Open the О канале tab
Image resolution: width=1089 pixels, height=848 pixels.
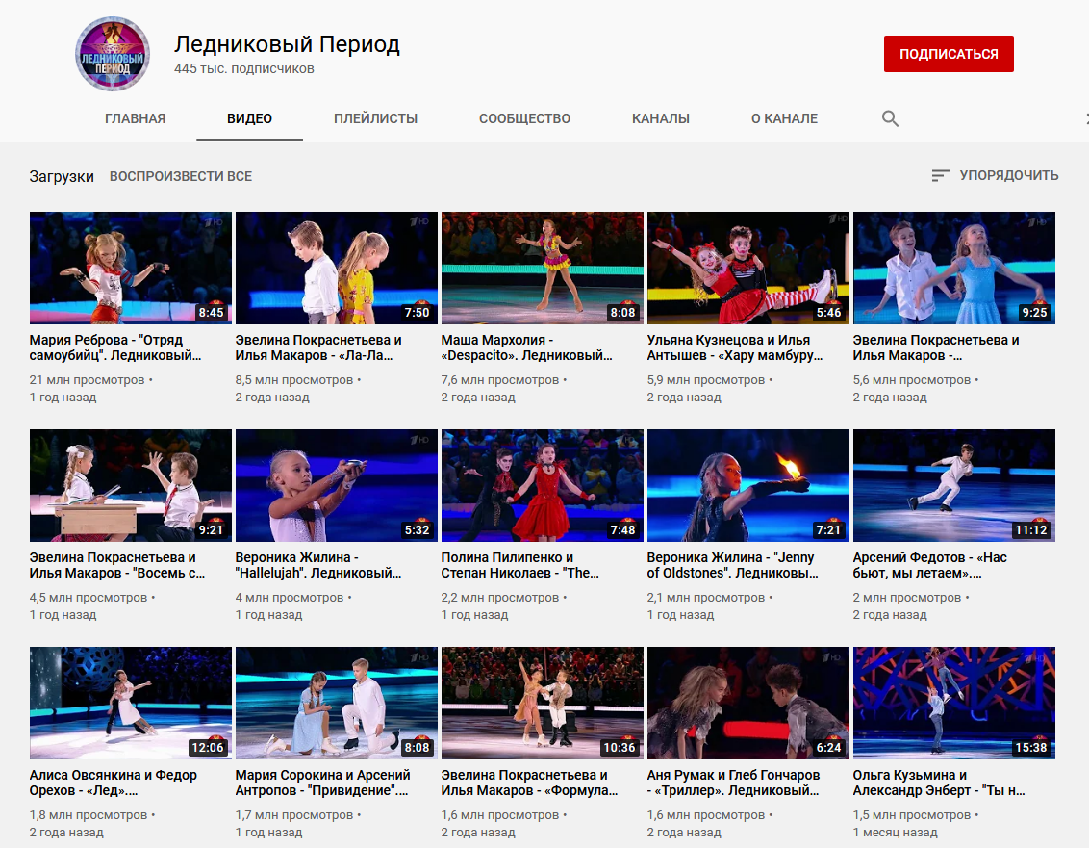coord(784,118)
